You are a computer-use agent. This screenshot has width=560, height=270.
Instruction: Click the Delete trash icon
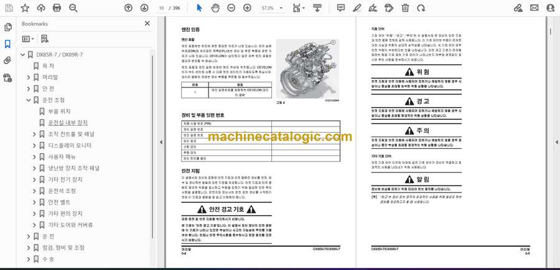coord(405,8)
